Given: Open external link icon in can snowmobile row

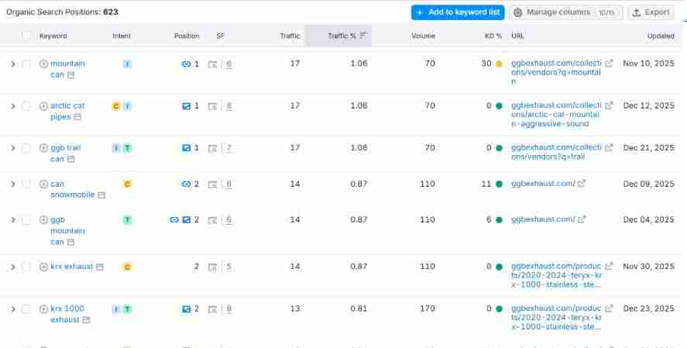Looking at the screenshot, I should (x=582, y=184).
